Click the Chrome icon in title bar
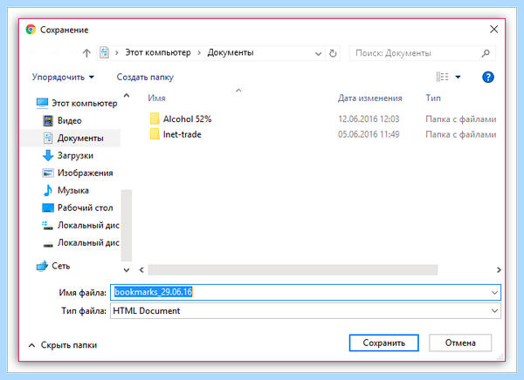The height and width of the screenshot is (380, 524). [31, 30]
